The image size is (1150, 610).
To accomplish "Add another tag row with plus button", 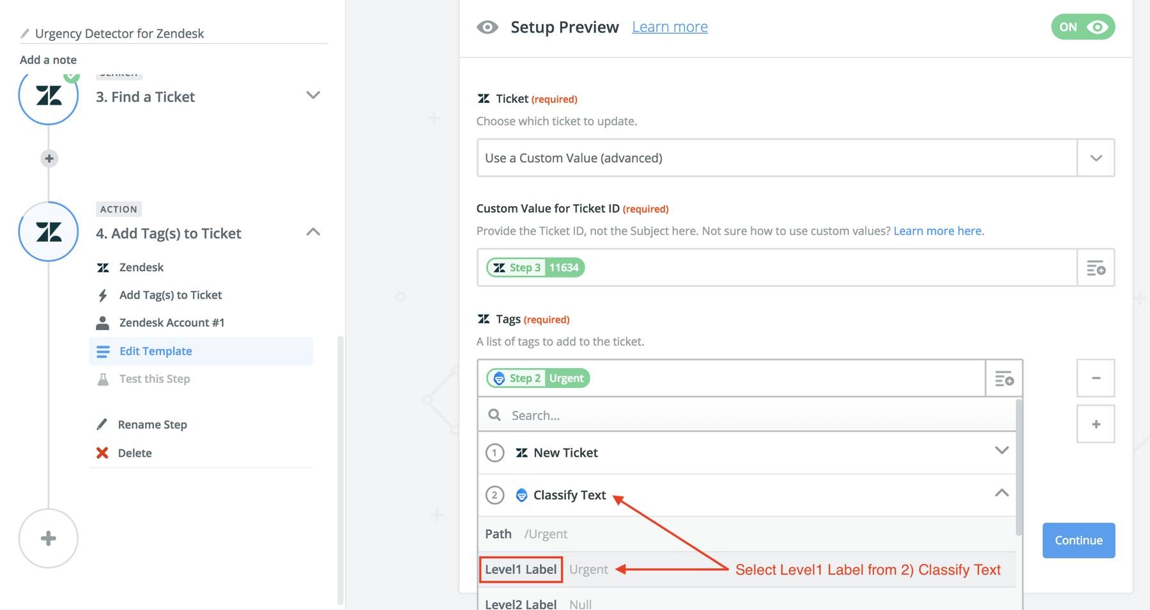I will (1096, 424).
